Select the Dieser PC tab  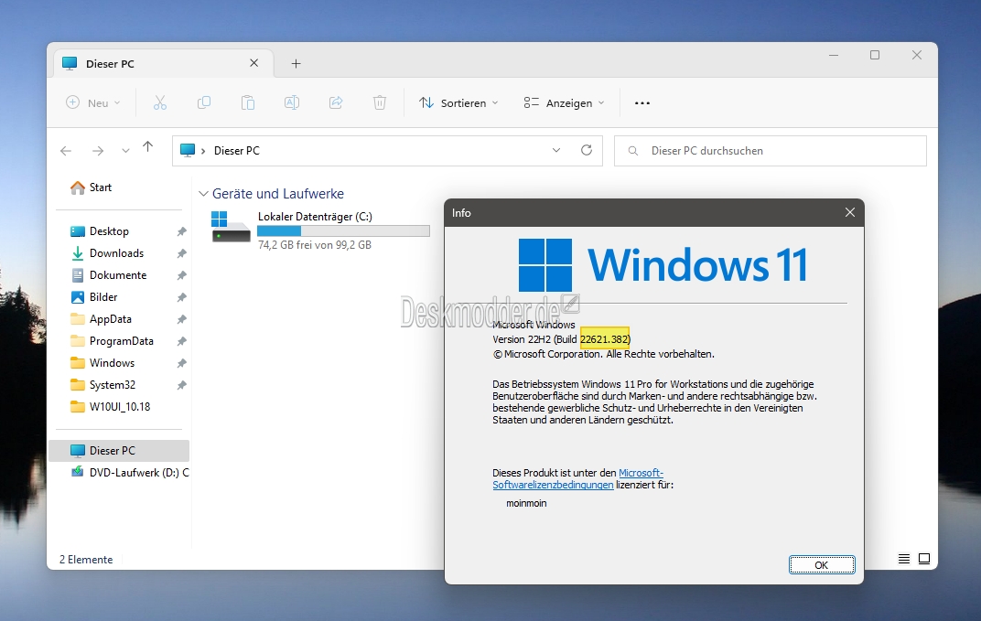(164, 63)
